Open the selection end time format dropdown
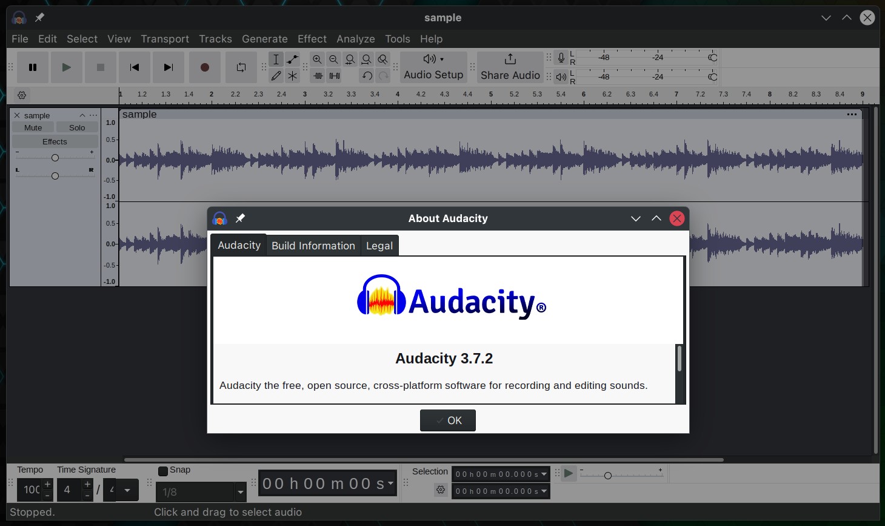Viewport: 885px width, 526px height. [544, 491]
